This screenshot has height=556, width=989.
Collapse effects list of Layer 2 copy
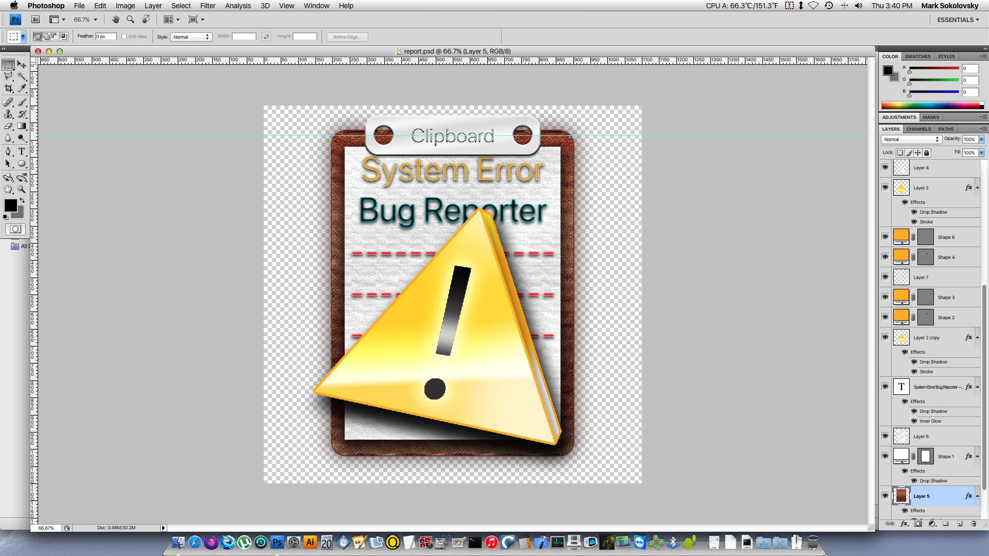click(977, 338)
